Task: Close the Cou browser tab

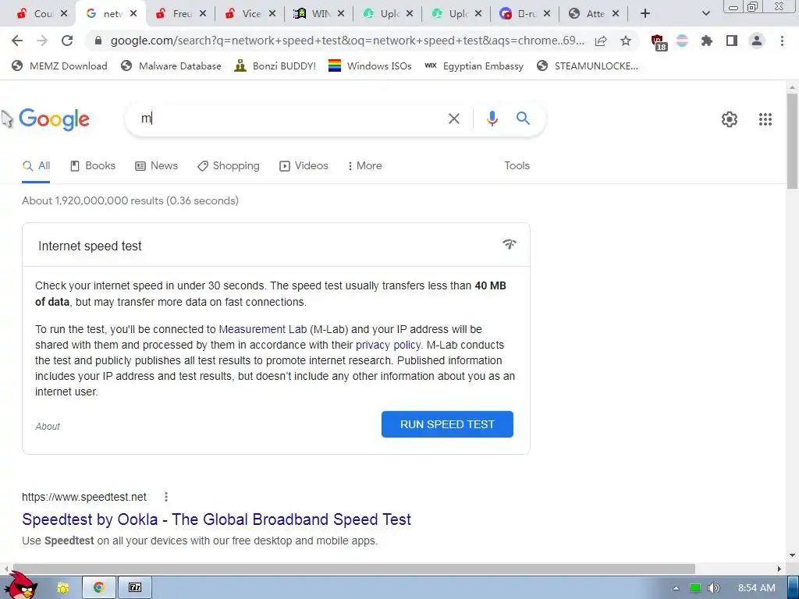Action: 64,14
